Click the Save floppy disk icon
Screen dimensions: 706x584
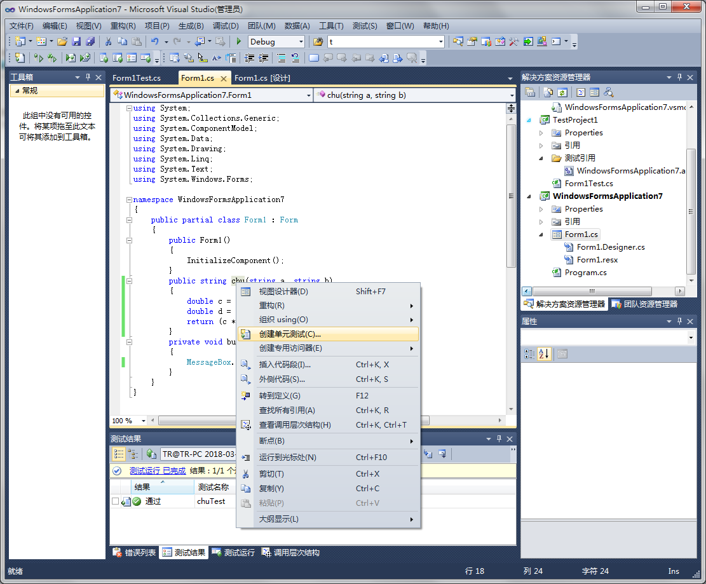[x=76, y=41]
